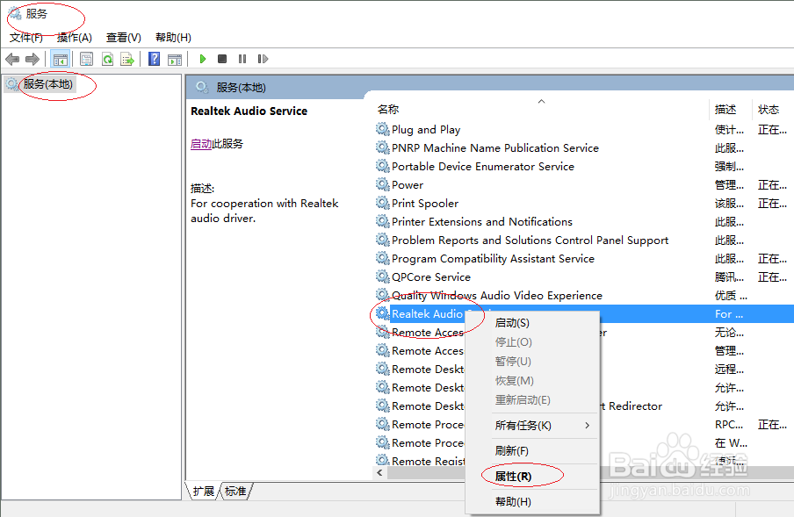Screen dimensions: 794x517
Task: Choose 启动(S) in the context menu
Action: click(532, 323)
